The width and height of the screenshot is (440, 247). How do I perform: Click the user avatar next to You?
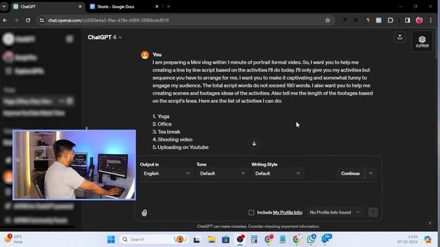(x=145, y=55)
